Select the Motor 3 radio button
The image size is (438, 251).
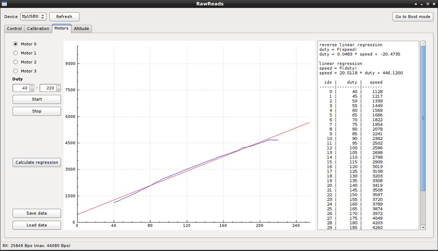coord(16,71)
